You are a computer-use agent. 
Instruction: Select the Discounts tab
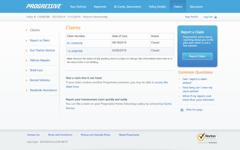pos(196,7)
